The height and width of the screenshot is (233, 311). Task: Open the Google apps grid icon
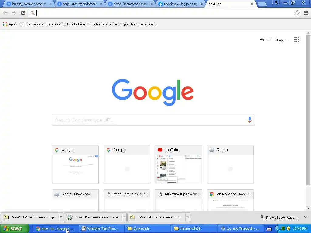click(x=296, y=39)
